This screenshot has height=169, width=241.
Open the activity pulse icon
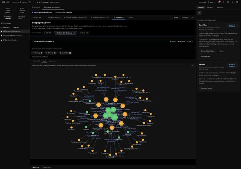pyautogui.click(x=224, y=2)
